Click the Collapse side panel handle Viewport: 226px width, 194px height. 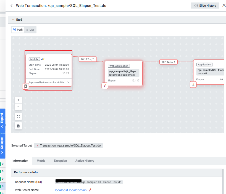(x=2, y=146)
